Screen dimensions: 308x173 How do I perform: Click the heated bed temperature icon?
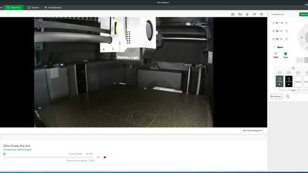tap(273, 31)
